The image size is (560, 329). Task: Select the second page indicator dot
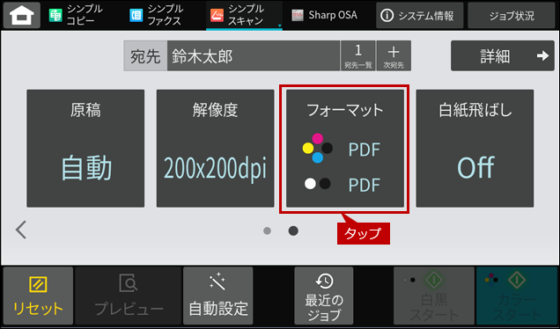tap(293, 230)
